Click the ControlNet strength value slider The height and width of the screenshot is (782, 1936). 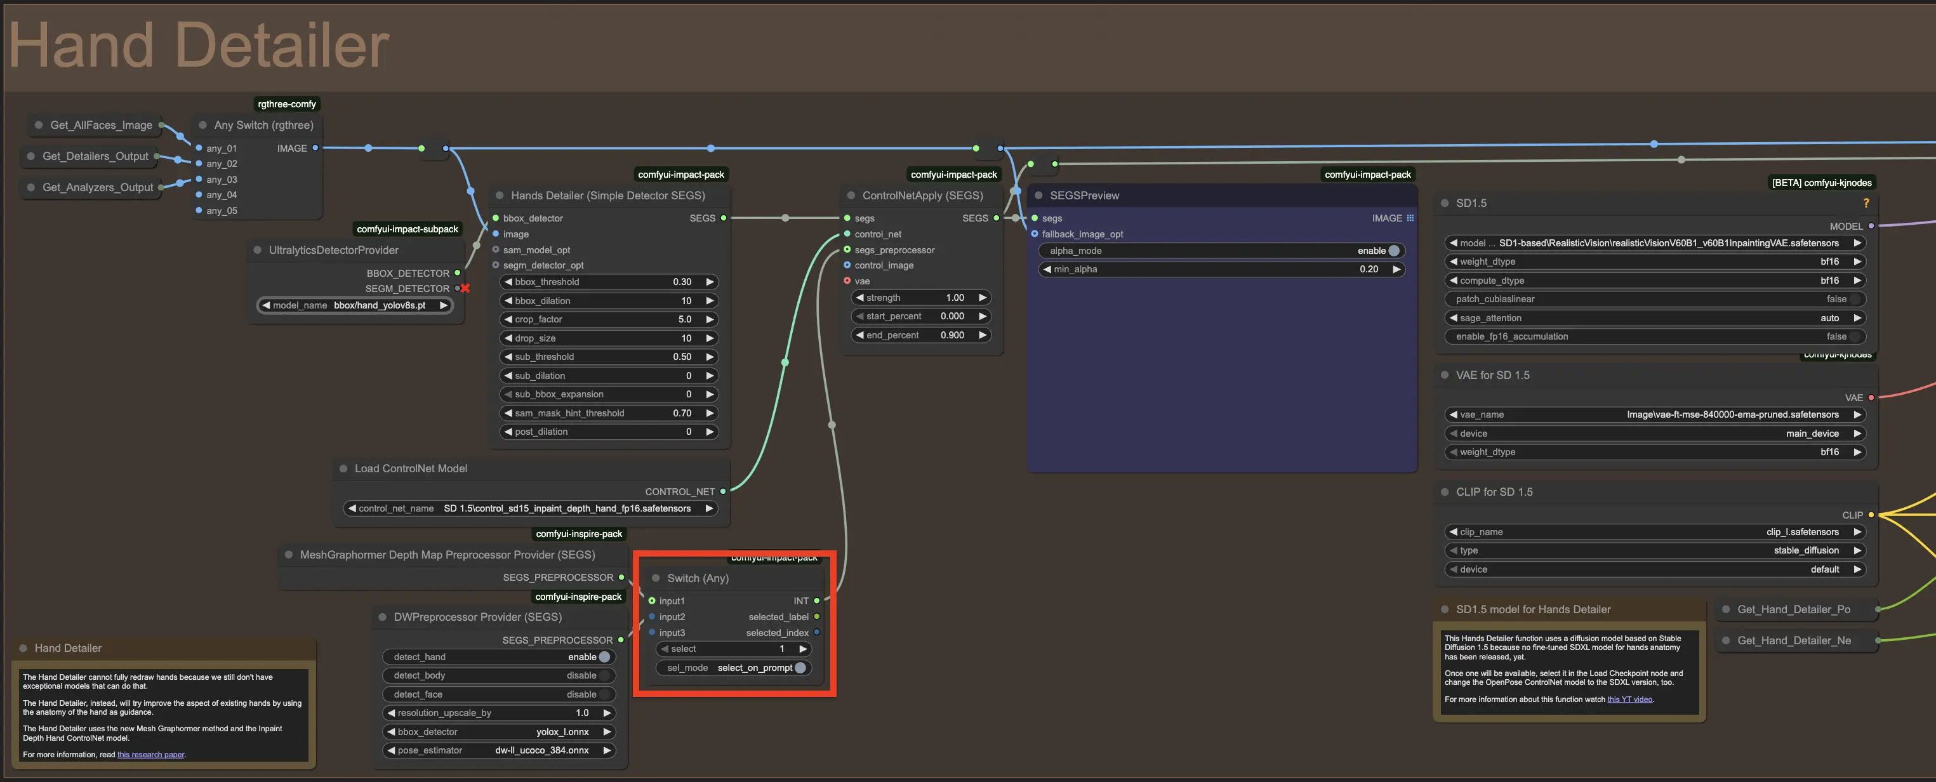pyautogui.click(x=919, y=298)
